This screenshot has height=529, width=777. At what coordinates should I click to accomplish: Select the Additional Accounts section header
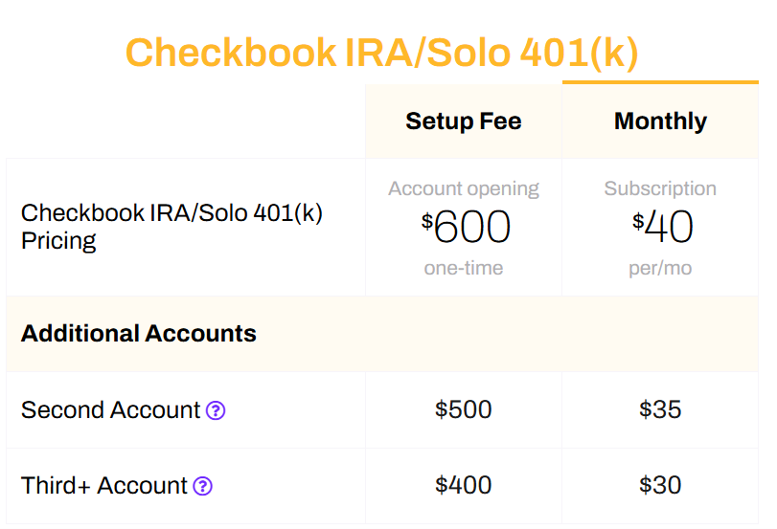pyautogui.click(x=139, y=334)
